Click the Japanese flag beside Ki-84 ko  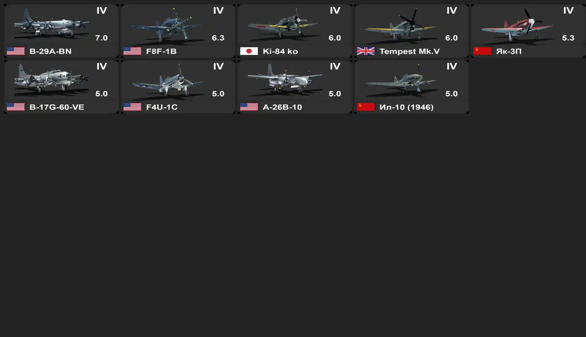[x=249, y=51]
